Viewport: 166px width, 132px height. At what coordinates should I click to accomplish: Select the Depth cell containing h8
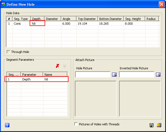coord(38,24)
